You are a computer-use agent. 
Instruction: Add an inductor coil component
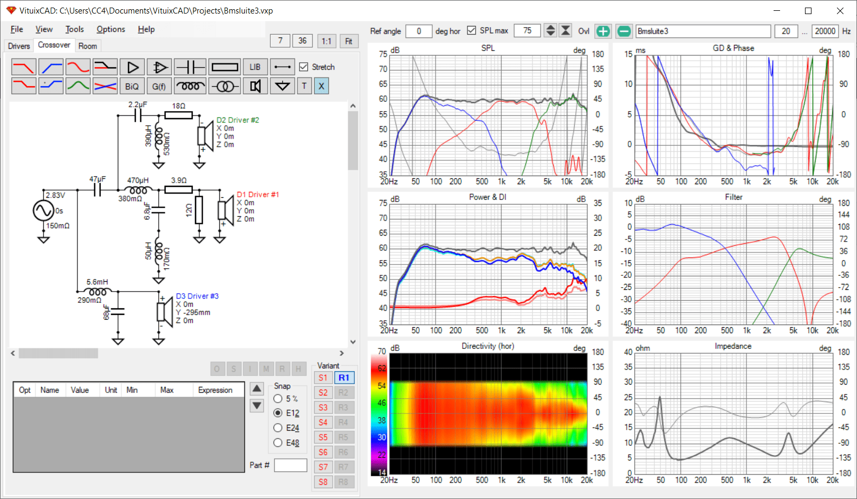(x=190, y=86)
